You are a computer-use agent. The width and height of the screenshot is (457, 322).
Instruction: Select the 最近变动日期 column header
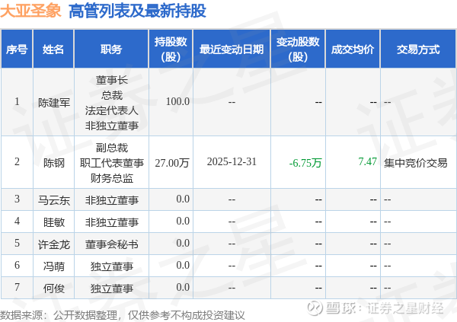coord(232,49)
